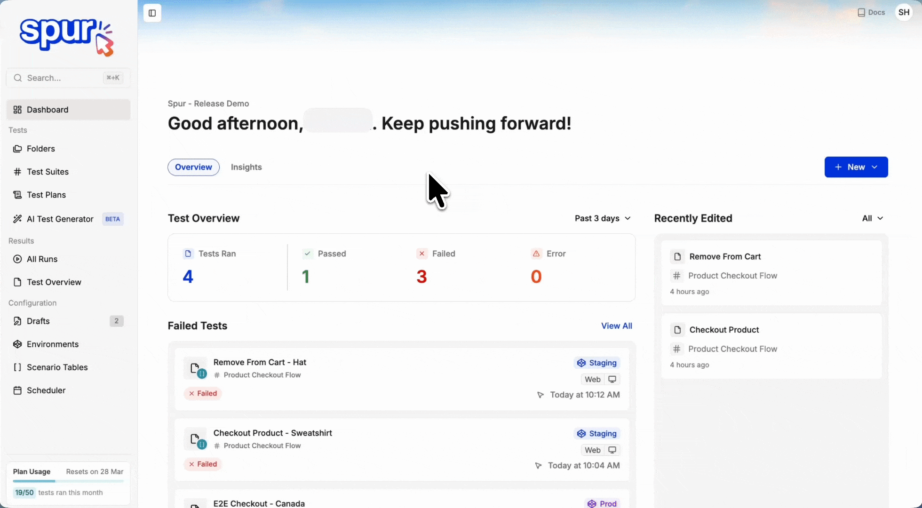The width and height of the screenshot is (922, 508).
Task: Open the Folders sidebar item
Action: pos(41,149)
